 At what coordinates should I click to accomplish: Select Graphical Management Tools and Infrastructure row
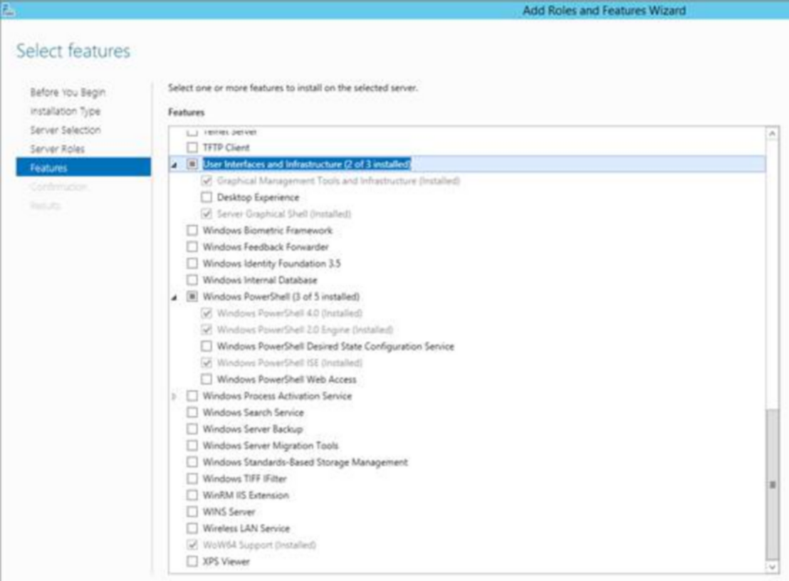click(338, 181)
